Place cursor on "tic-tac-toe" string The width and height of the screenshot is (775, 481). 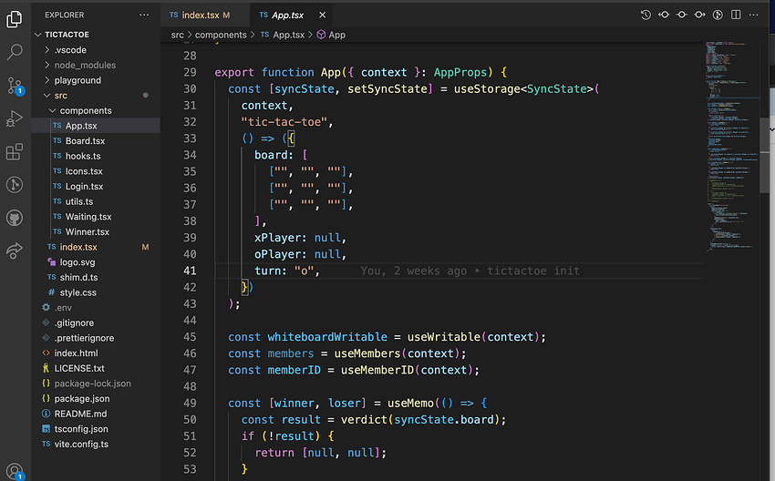tap(284, 122)
